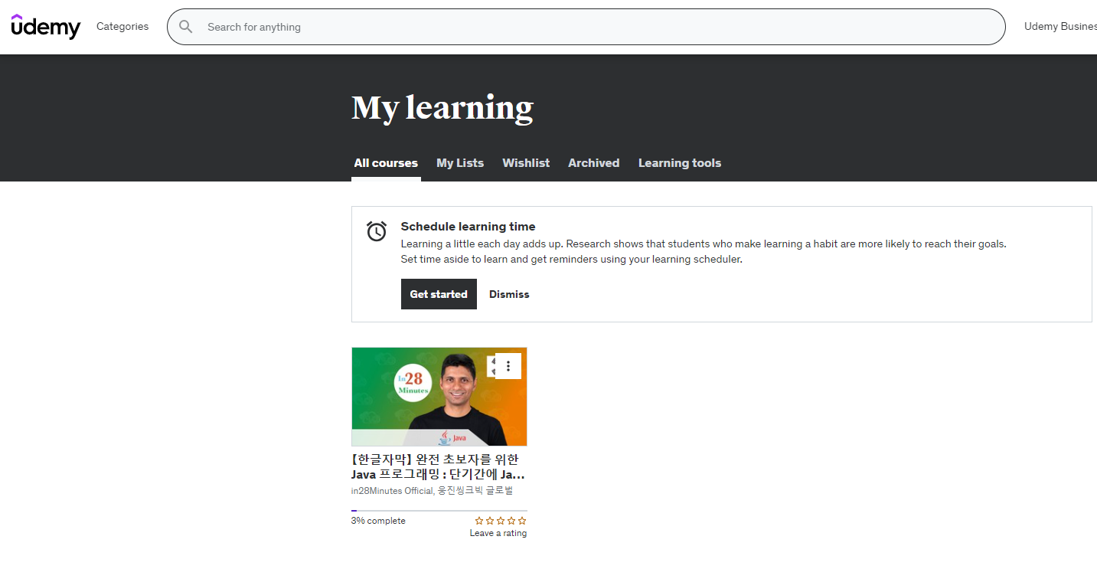Open the Java course thumbnail
The width and height of the screenshot is (1097, 569).
point(439,397)
